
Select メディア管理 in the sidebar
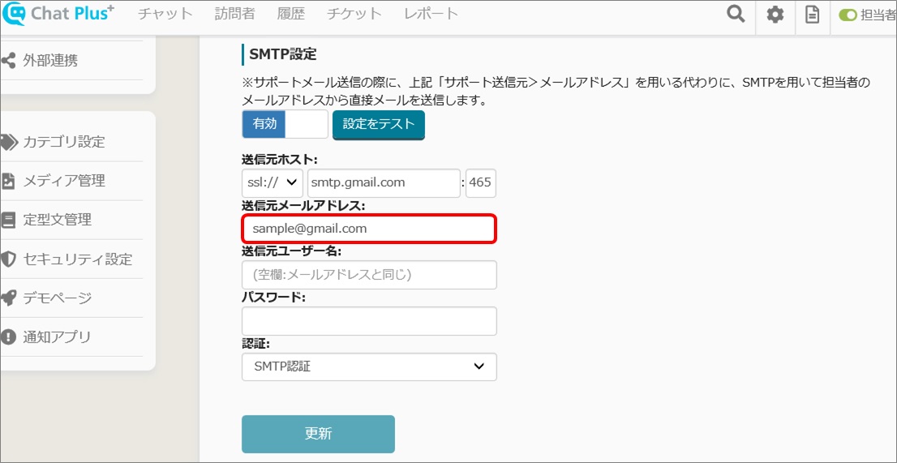click(x=64, y=181)
